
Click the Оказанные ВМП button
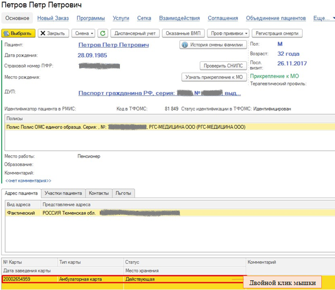[x=183, y=33]
